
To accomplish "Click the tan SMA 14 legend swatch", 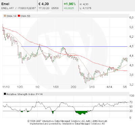I will pos(5,16).
